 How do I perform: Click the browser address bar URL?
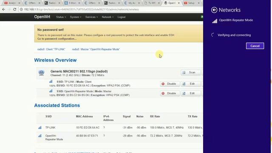(81, 9)
